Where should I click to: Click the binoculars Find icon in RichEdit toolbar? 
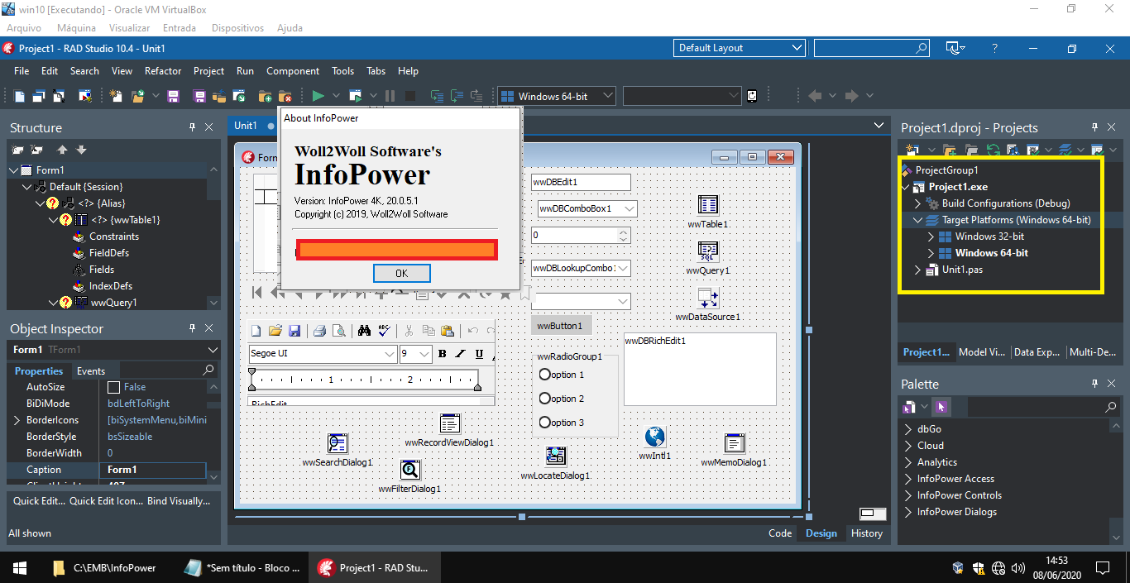(364, 331)
